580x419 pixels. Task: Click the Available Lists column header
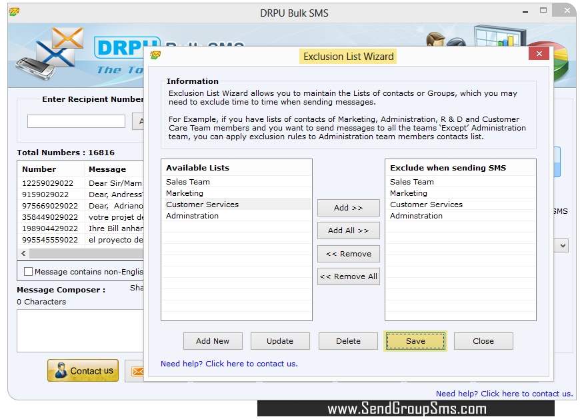coord(237,168)
